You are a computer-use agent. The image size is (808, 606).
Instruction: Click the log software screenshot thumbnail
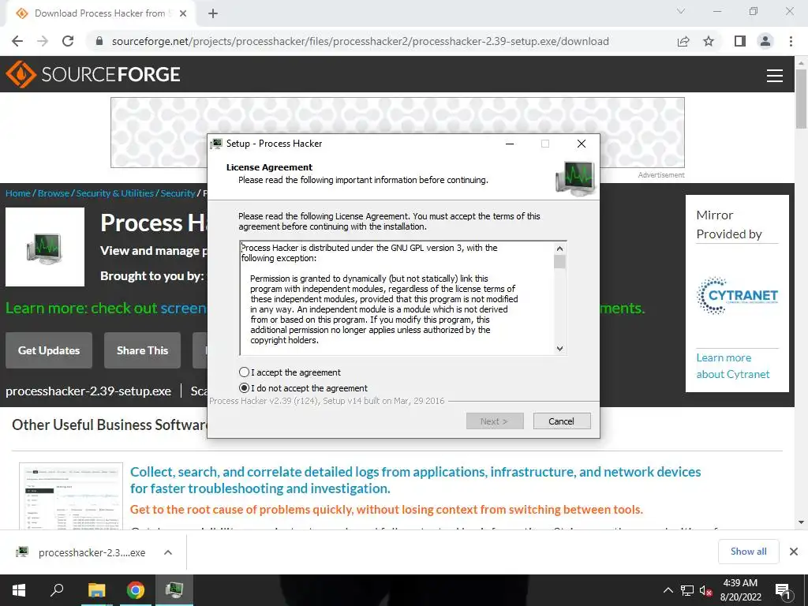[71, 496]
